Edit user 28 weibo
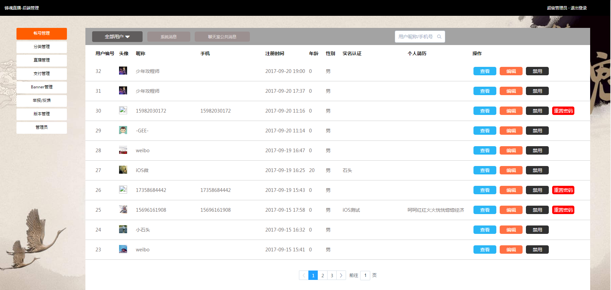This screenshot has width=611, height=290. (x=511, y=151)
